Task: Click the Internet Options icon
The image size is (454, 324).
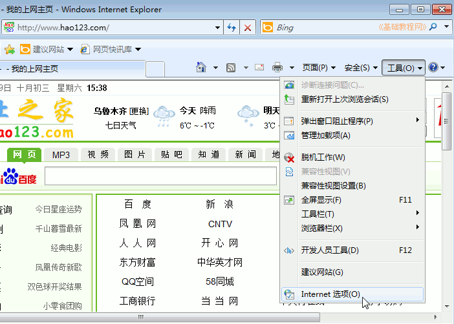Action: [289, 294]
